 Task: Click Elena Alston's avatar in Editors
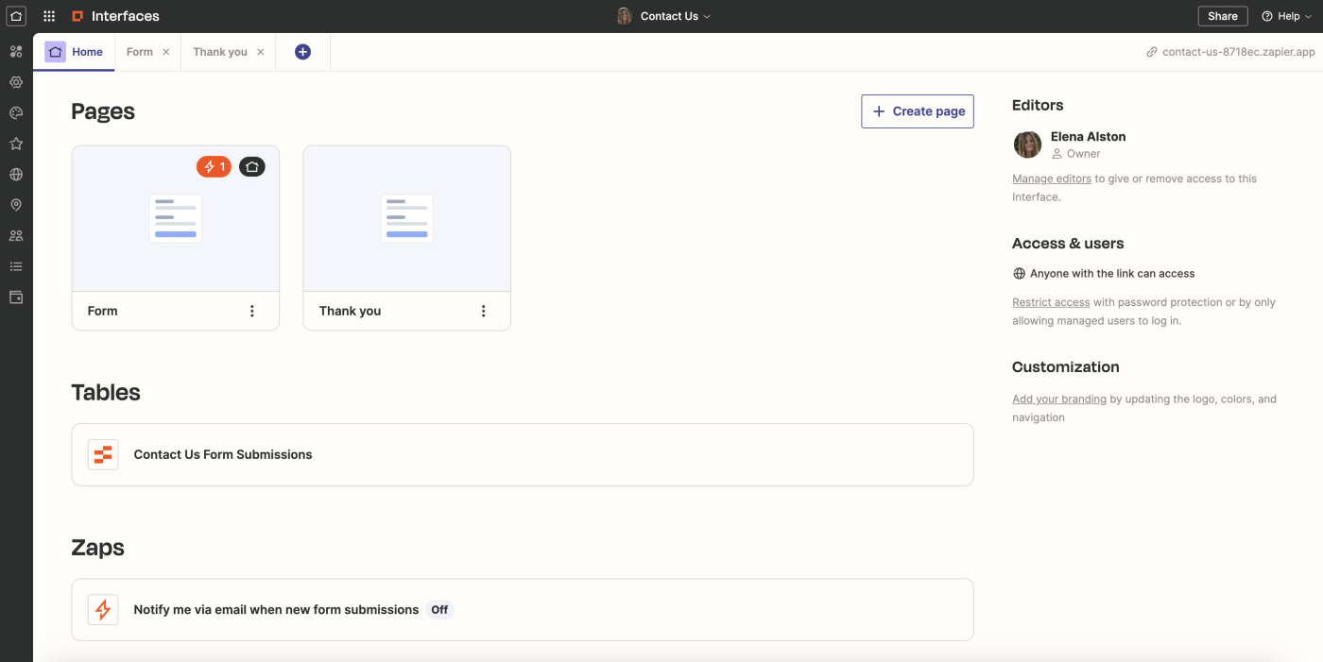point(1027,144)
